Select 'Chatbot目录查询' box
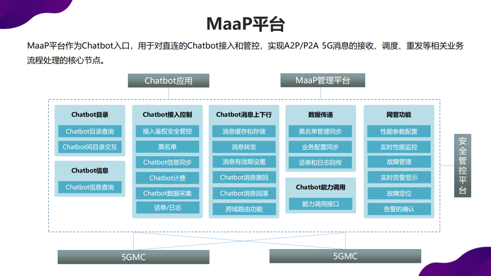 coord(90,131)
